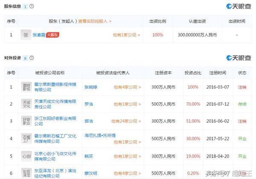Viewport: 256px width, 179px height.
Task: Open legal representative 张晓婷
Action: point(91,87)
